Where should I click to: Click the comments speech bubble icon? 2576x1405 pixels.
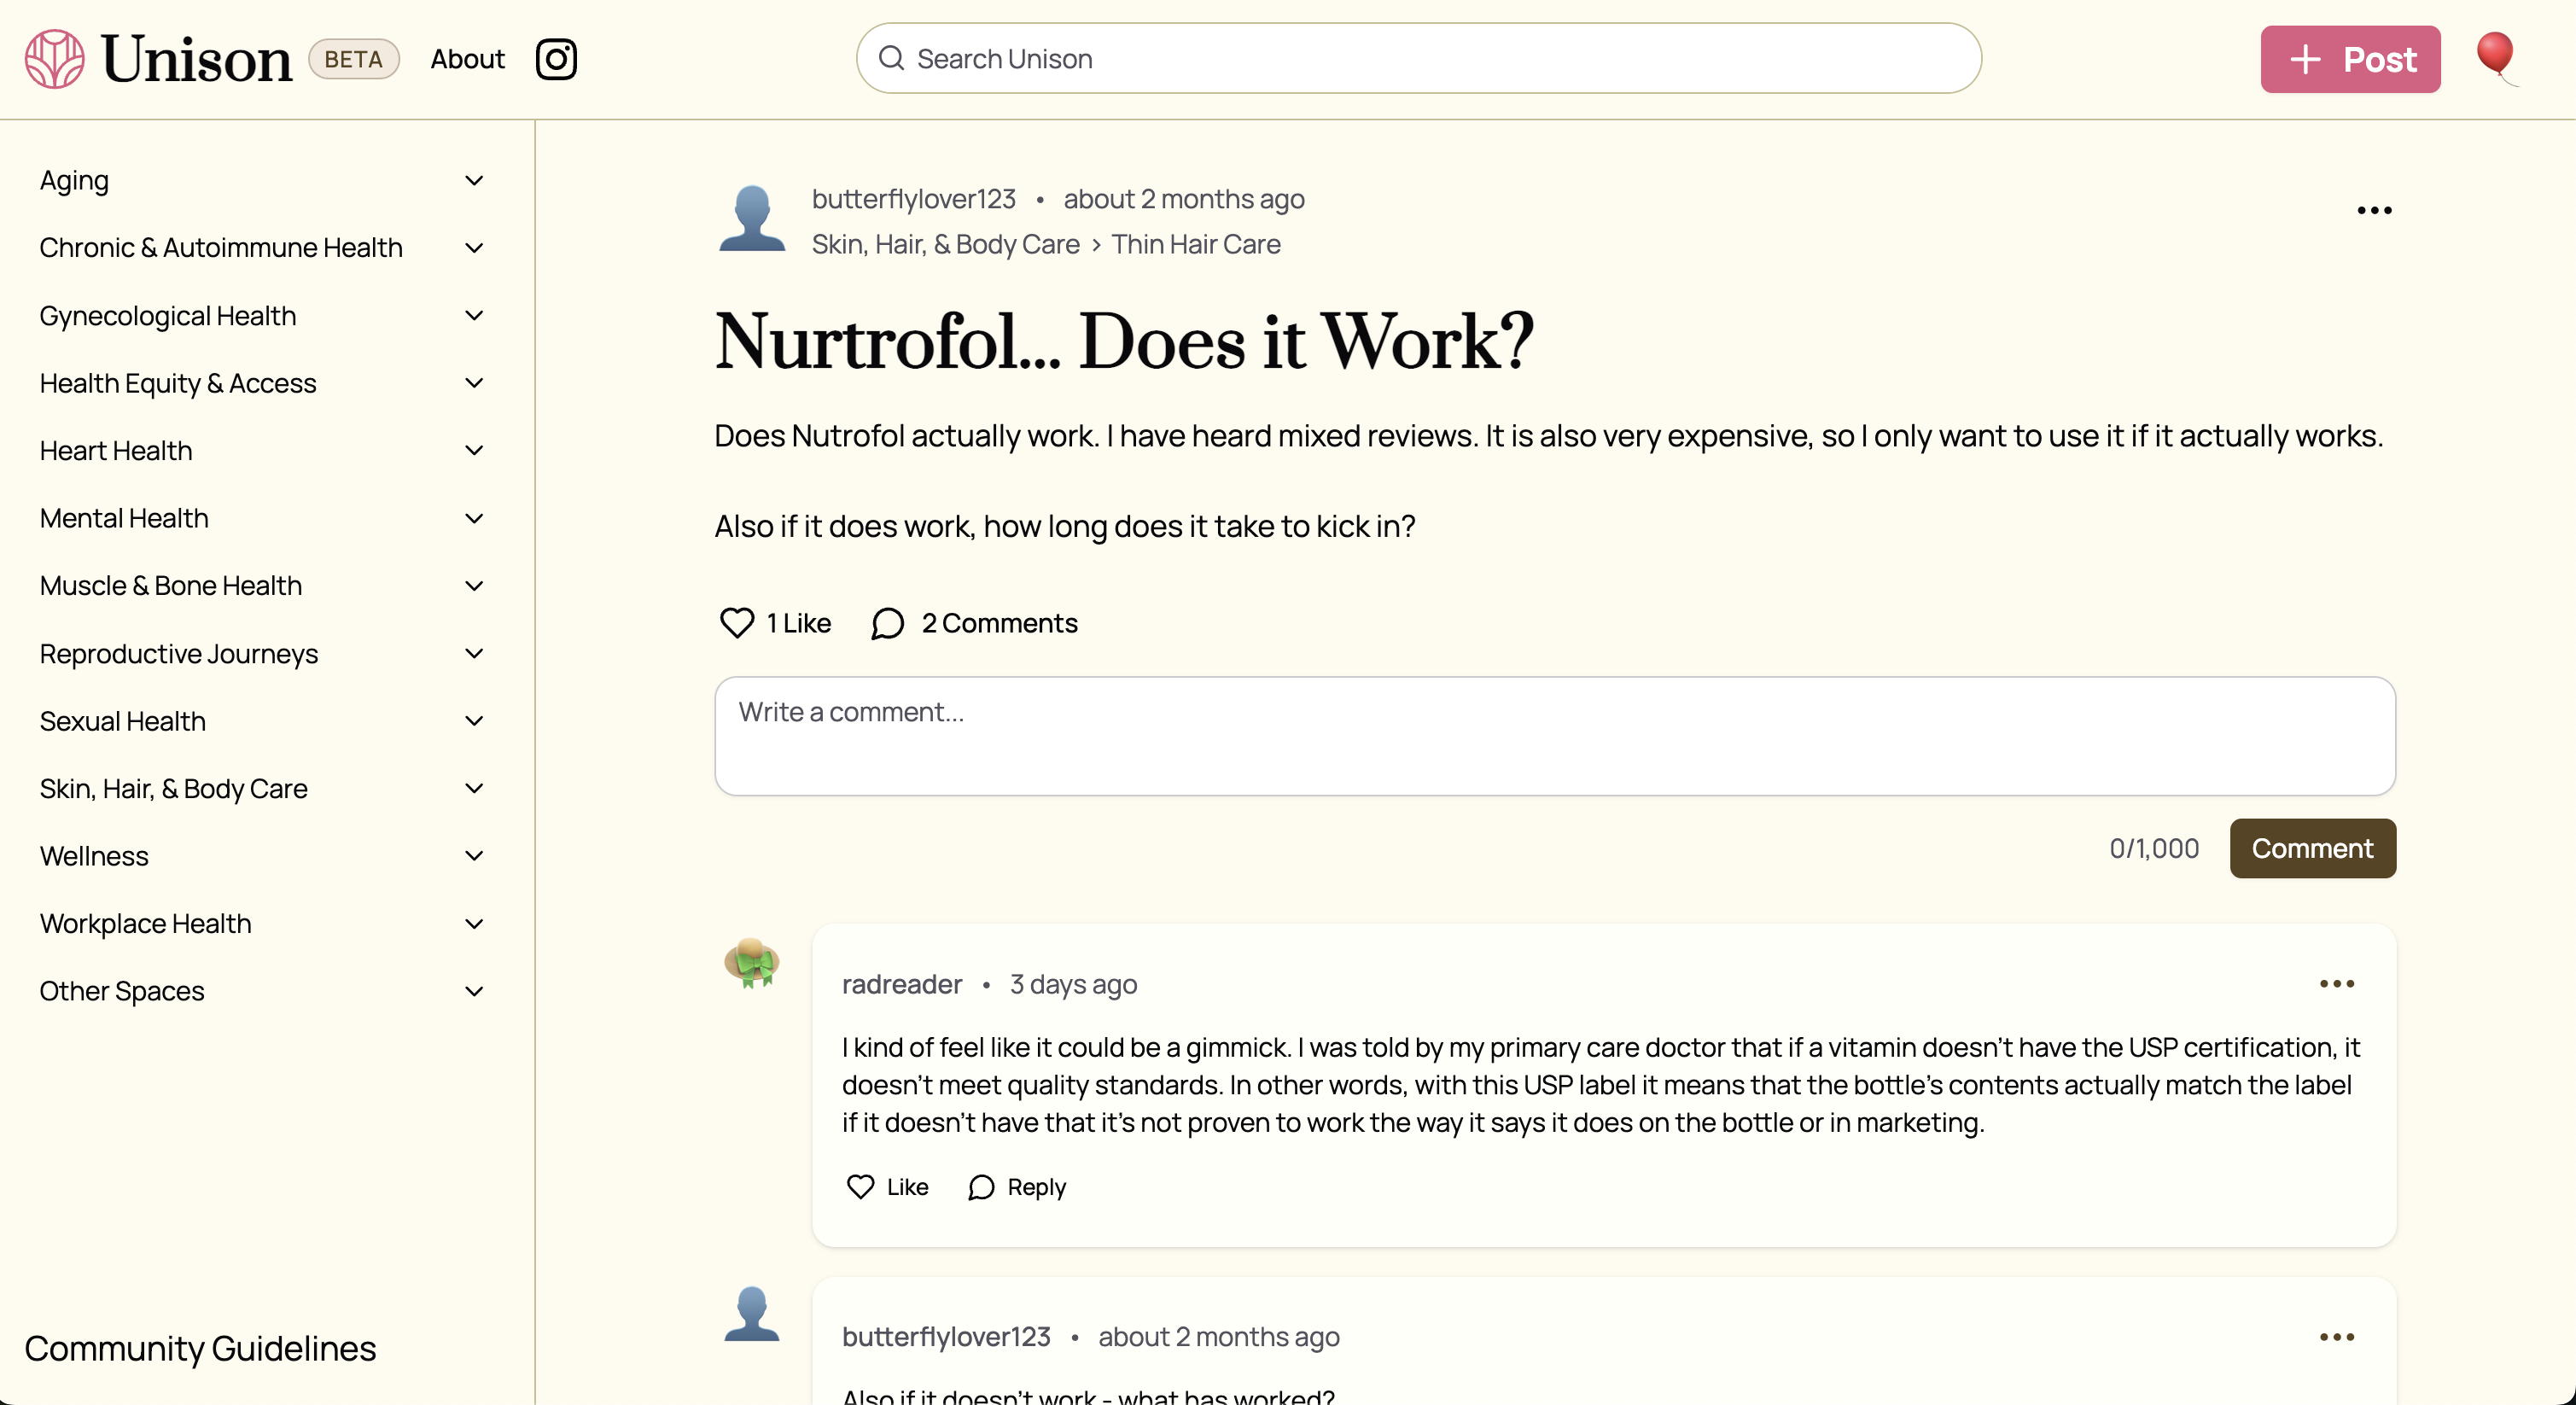[x=887, y=624]
